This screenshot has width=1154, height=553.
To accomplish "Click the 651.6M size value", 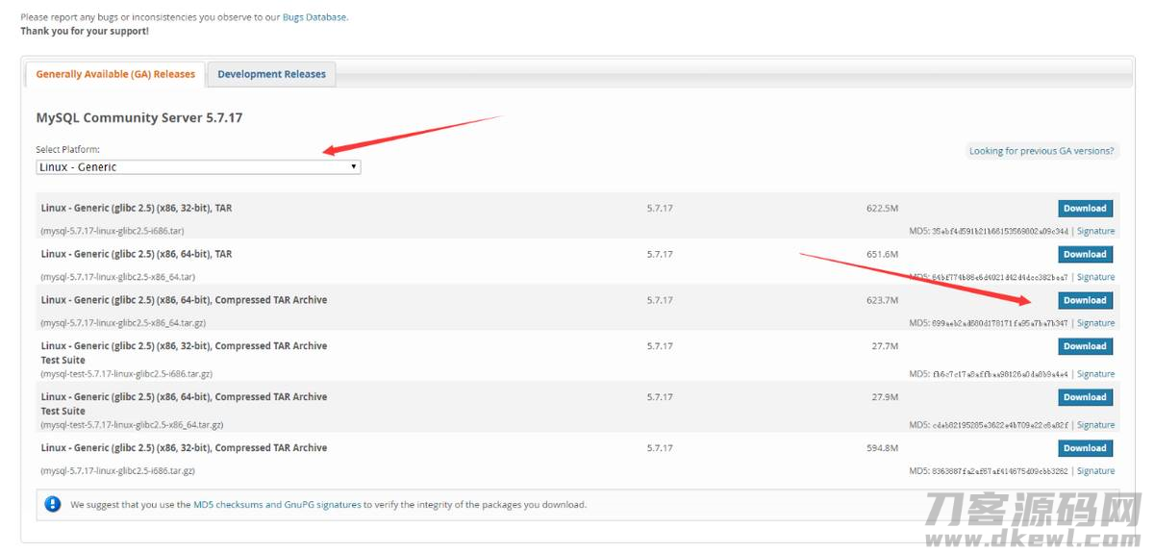I will pos(882,255).
